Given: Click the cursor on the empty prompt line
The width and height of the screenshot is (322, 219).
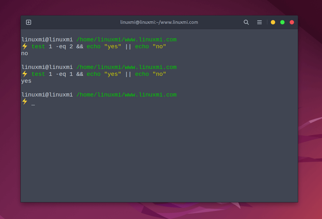Looking at the screenshot, I should (33, 105).
